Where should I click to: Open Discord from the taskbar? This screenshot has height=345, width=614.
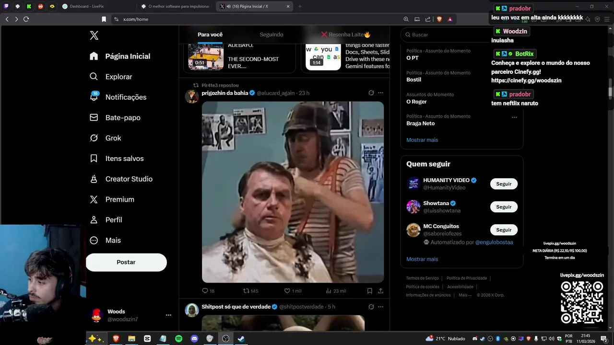tap(194, 339)
